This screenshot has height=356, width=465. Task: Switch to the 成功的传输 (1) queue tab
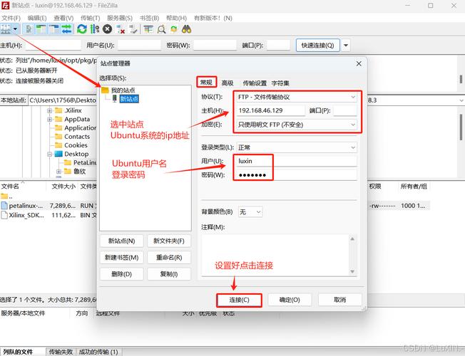pyautogui.click(x=98, y=352)
